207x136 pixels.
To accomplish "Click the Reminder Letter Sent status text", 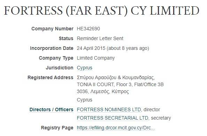I will pos(100,38).
